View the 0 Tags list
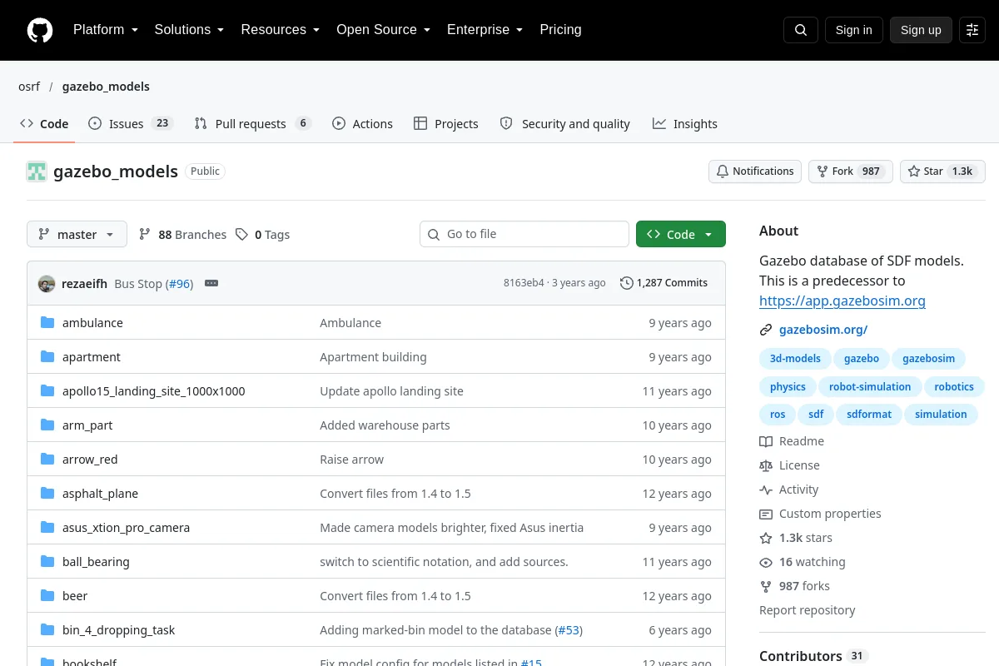Screen dimensions: 999x666 (262, 235)
